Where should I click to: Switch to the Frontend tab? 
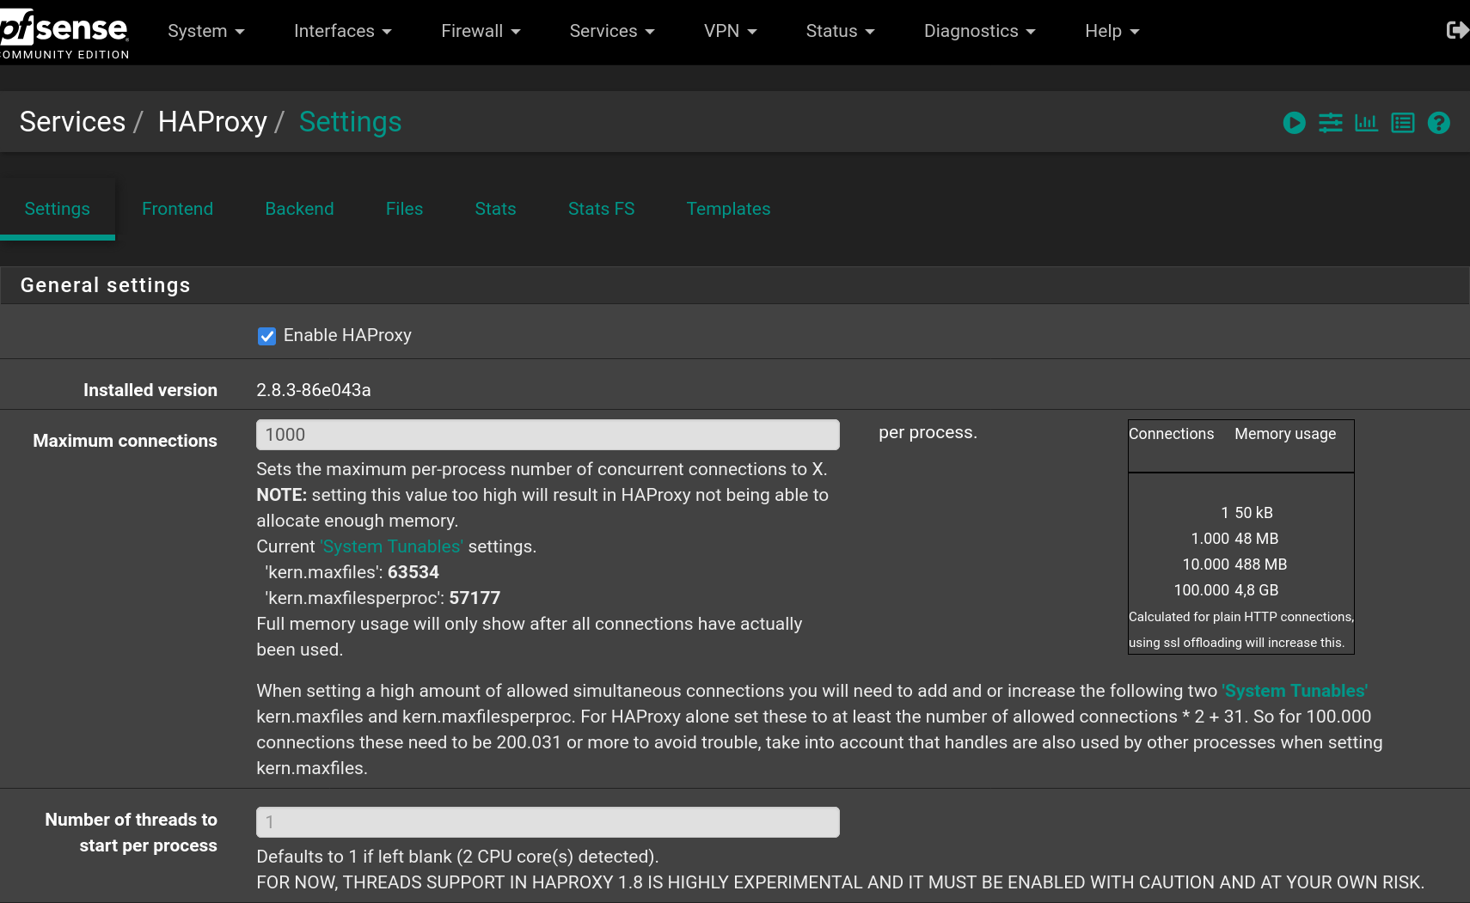pyautogui.click(x=177, y=209)
